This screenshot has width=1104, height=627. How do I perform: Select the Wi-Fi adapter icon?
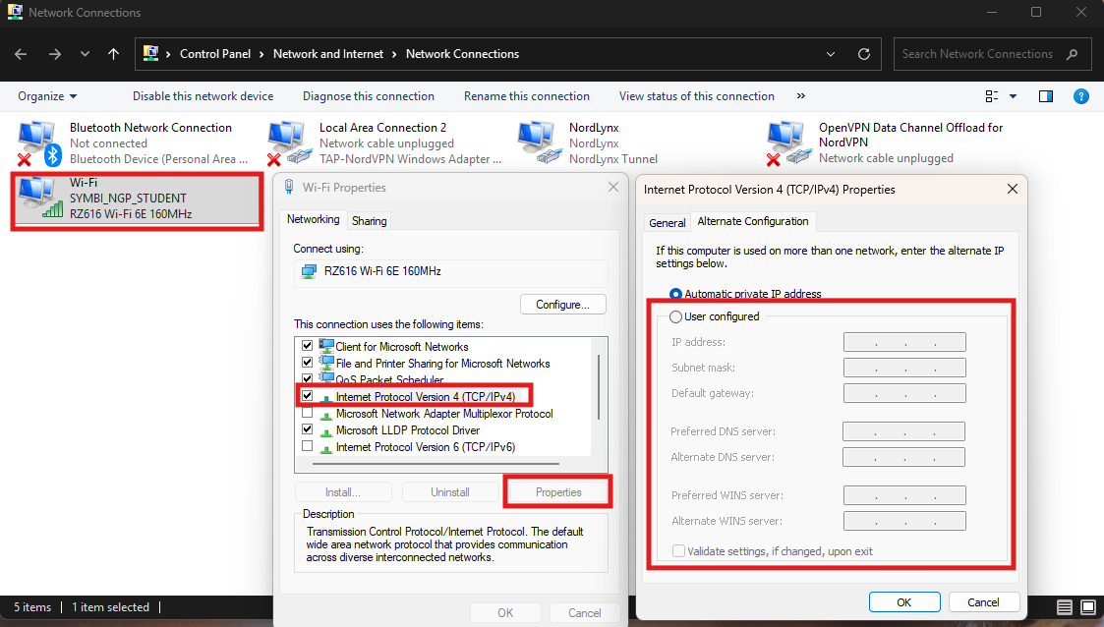(x=39, y=198)
